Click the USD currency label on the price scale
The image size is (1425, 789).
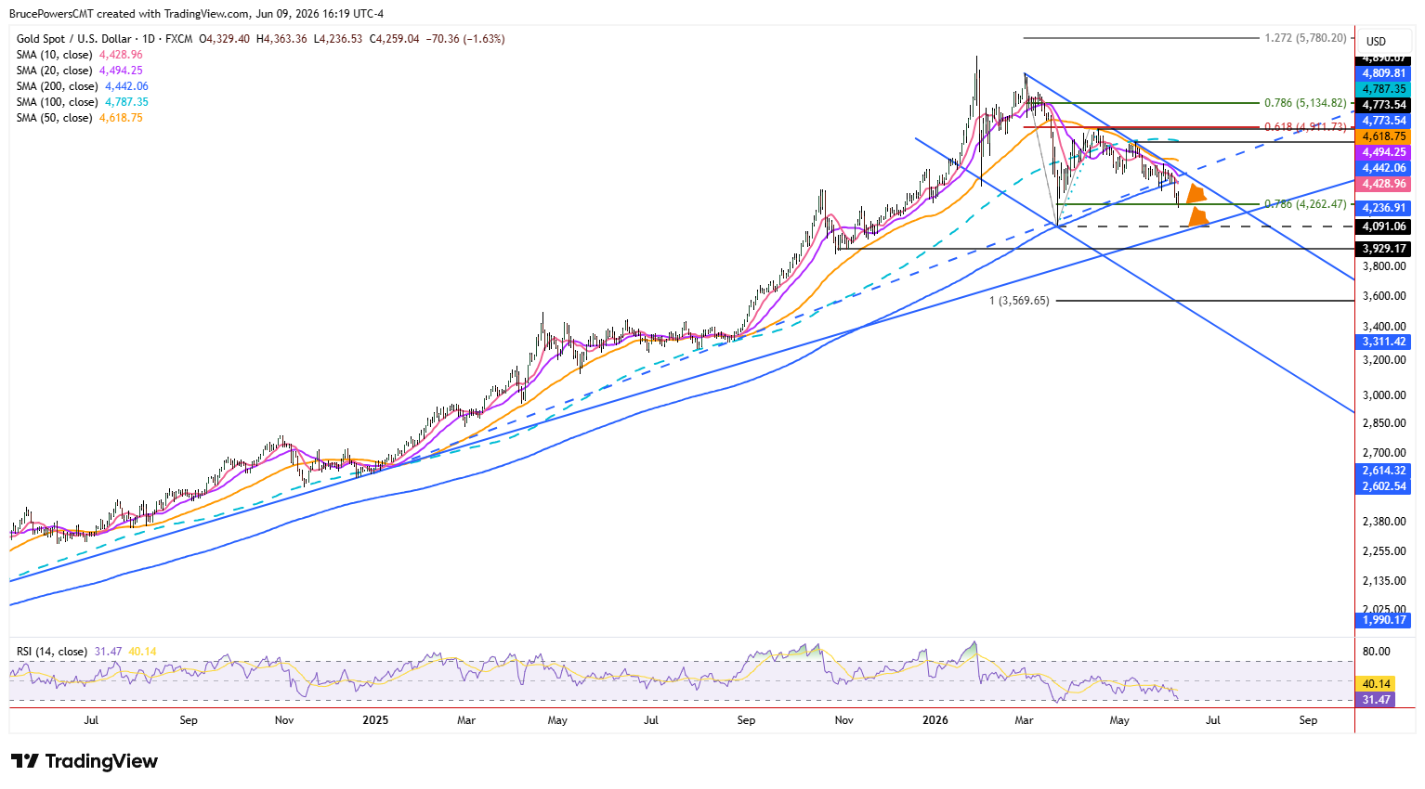[x=1376, y=41]
